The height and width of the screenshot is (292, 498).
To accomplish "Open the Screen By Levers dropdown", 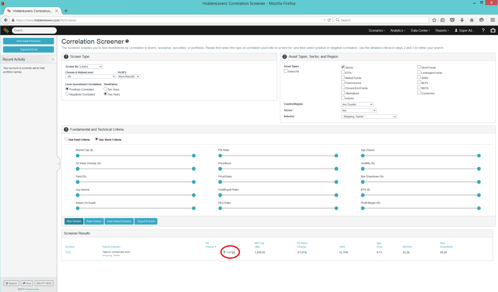I will [91, 67].
